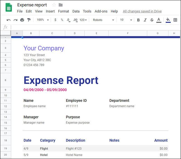This screenshot has height=159, width=181.
Task: Click the undo arrow icon
Action: [x=9, y=20]
